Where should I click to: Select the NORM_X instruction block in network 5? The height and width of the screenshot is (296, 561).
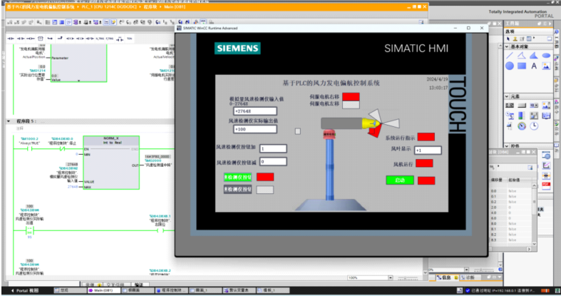pos(111,163)
